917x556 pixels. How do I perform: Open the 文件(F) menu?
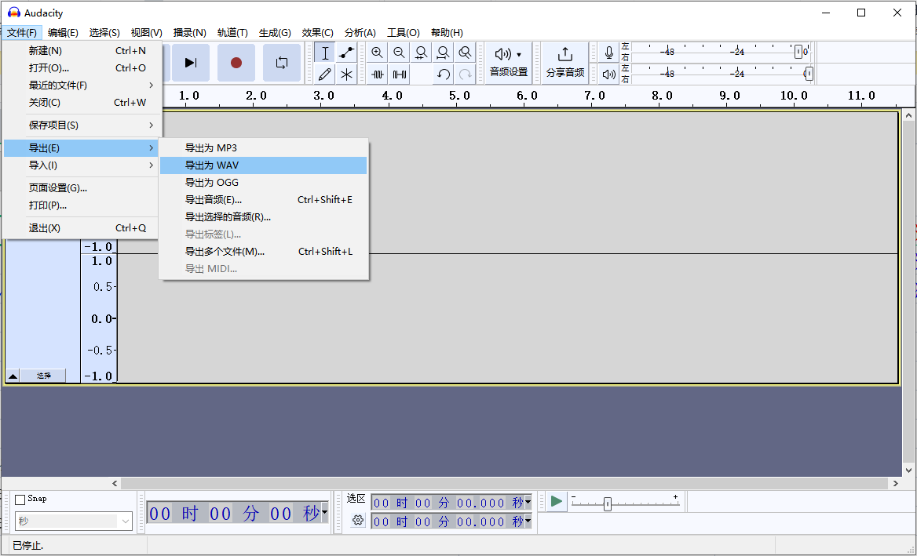[x=22, y=33]
